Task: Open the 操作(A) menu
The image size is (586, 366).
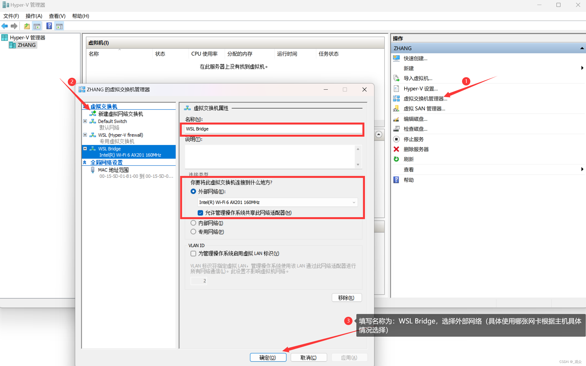Action: pyautogui.click(x=34, y=16)
